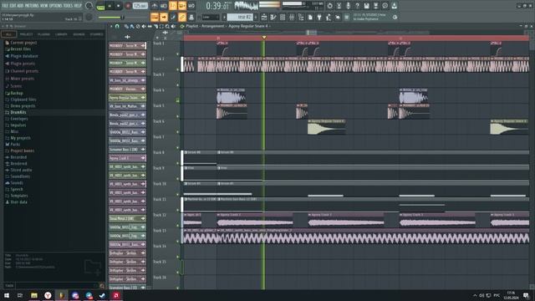Toggle wait for input before playing

(164, 6)
